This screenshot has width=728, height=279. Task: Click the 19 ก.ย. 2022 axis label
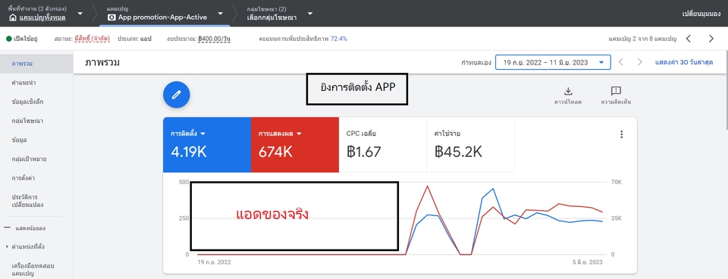point(214,262)
